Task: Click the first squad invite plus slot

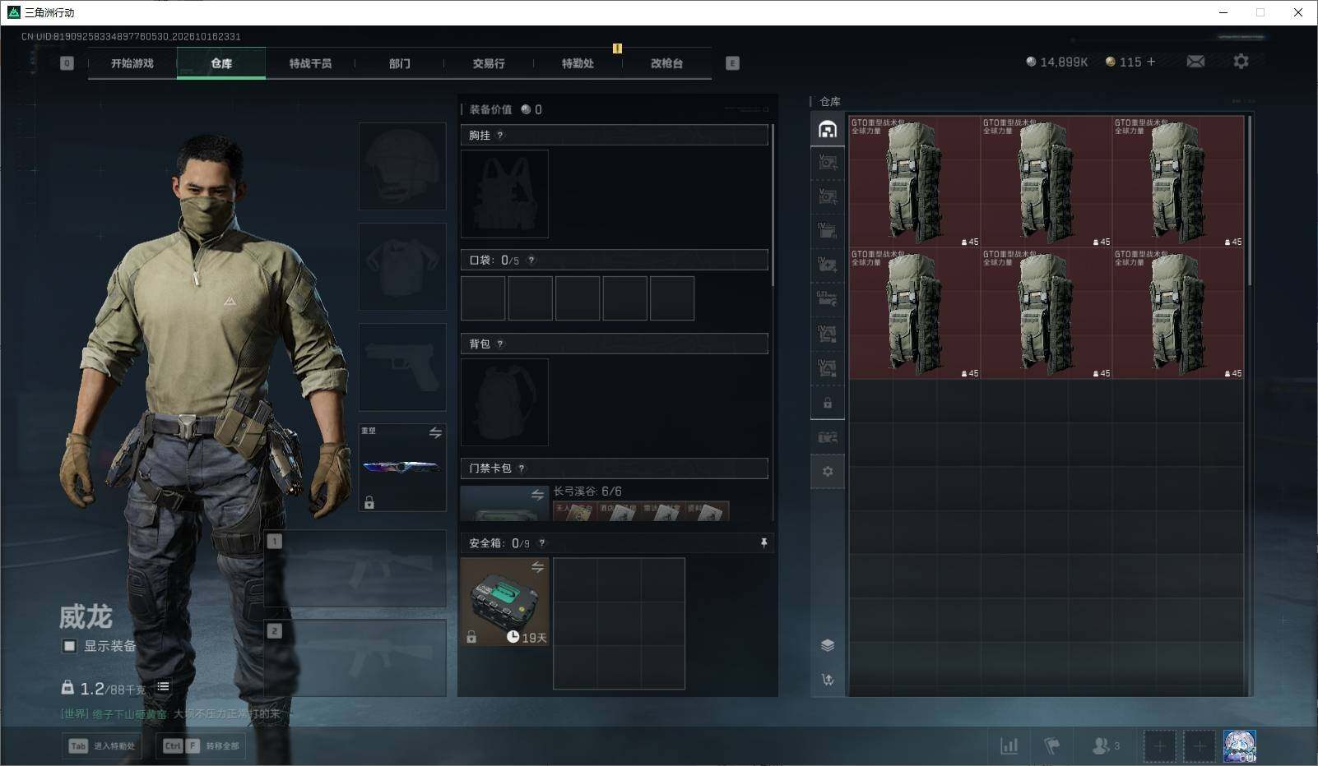Action: point(1159,746)
